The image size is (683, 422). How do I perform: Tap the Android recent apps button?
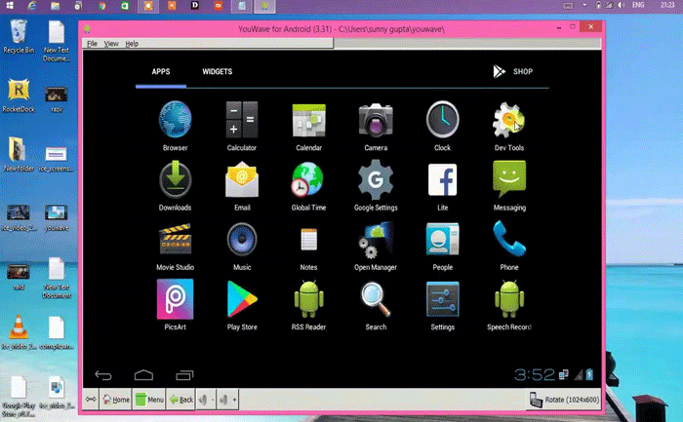tap(184, 375)
